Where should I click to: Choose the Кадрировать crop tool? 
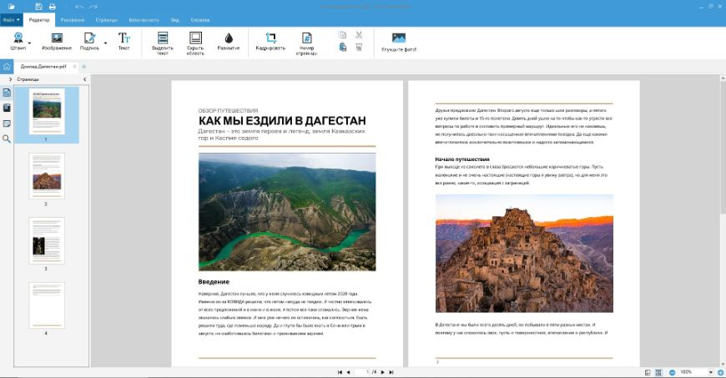(270, 41)
